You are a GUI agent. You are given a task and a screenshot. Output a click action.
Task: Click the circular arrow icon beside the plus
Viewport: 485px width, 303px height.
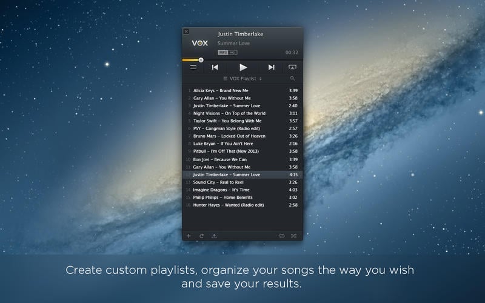click(x=201, y=236)
